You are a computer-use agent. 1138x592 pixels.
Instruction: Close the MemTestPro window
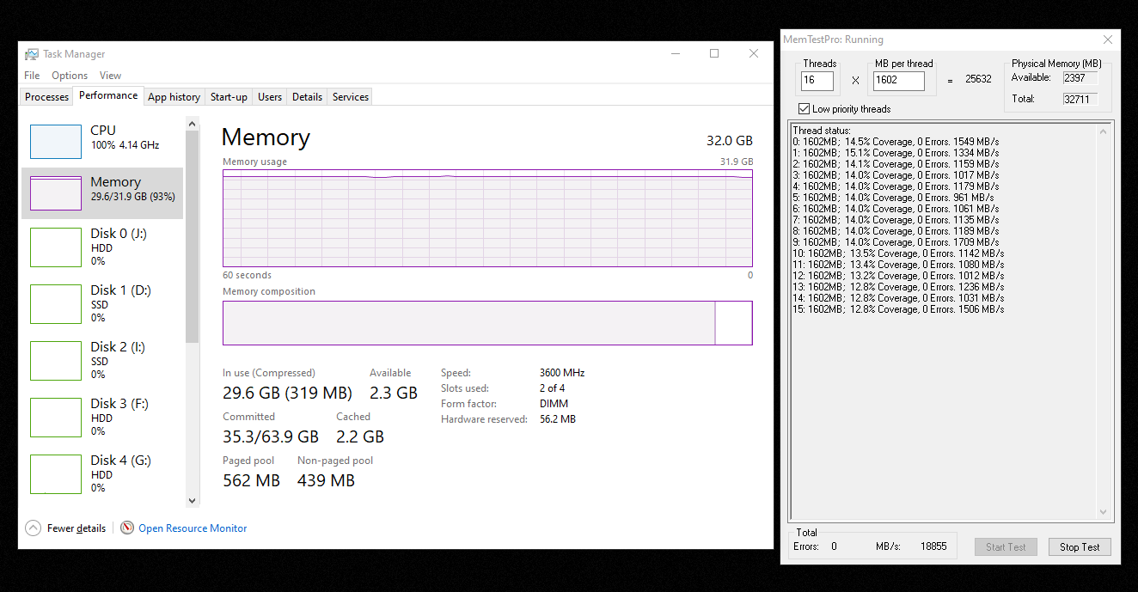pyautogui.click(x=1109, y=40)
